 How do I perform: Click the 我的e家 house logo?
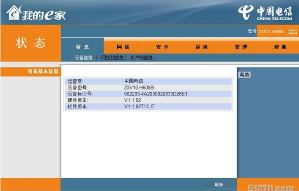[x=36, y=14]
